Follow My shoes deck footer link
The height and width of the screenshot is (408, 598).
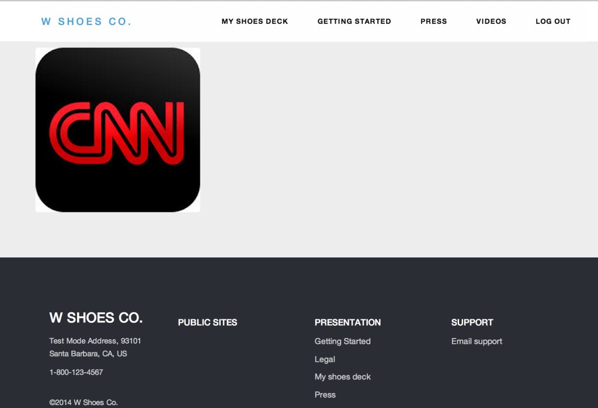click(342, 376)
